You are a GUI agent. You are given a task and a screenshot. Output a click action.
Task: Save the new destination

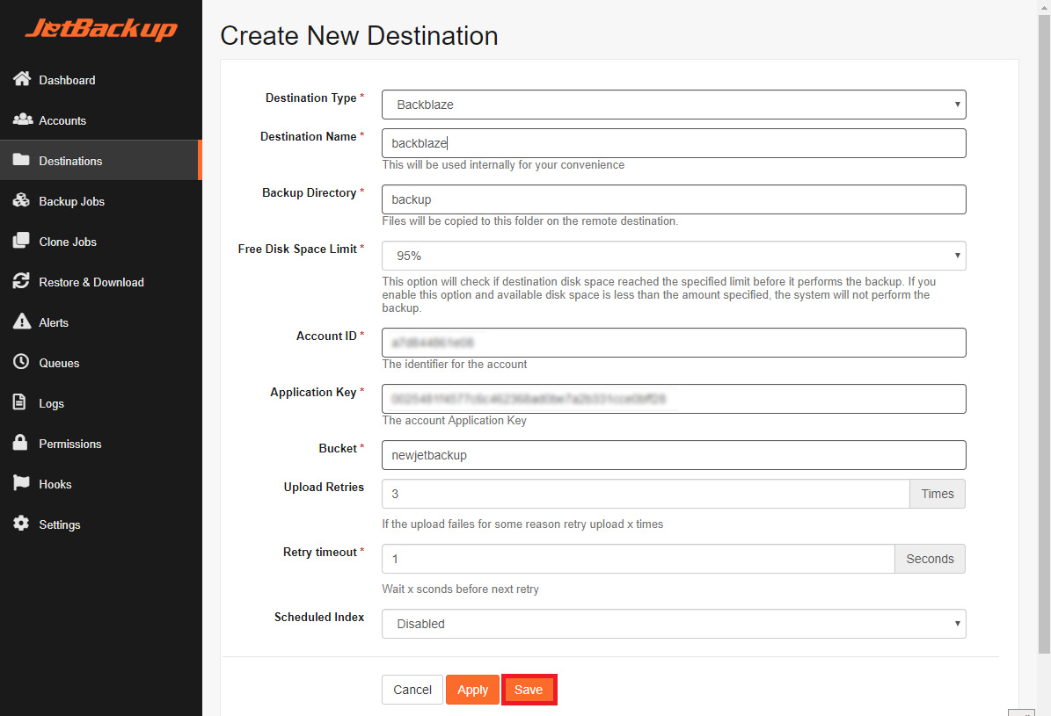tap(529, 690)
